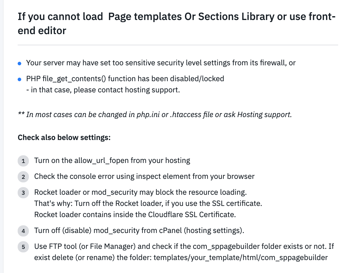The width and height of the screenshot is (347, 273).
Task: Click the 'Check the console error' step text
Action: click(x=144, y=176)
